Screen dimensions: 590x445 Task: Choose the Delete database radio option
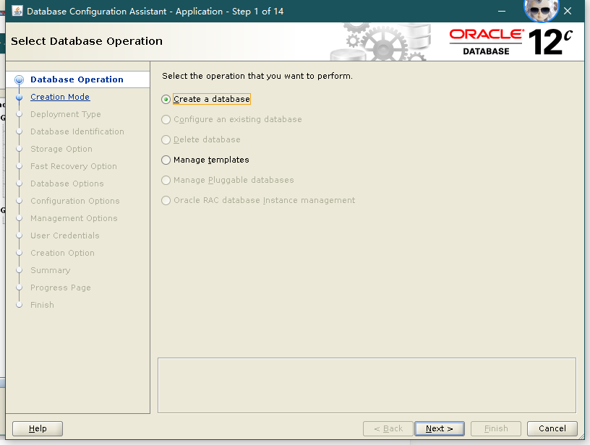[x=166, y=140]
